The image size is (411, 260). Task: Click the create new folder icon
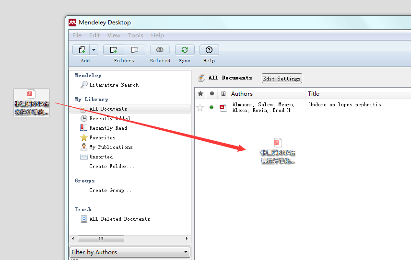click(x=114, y=50)
